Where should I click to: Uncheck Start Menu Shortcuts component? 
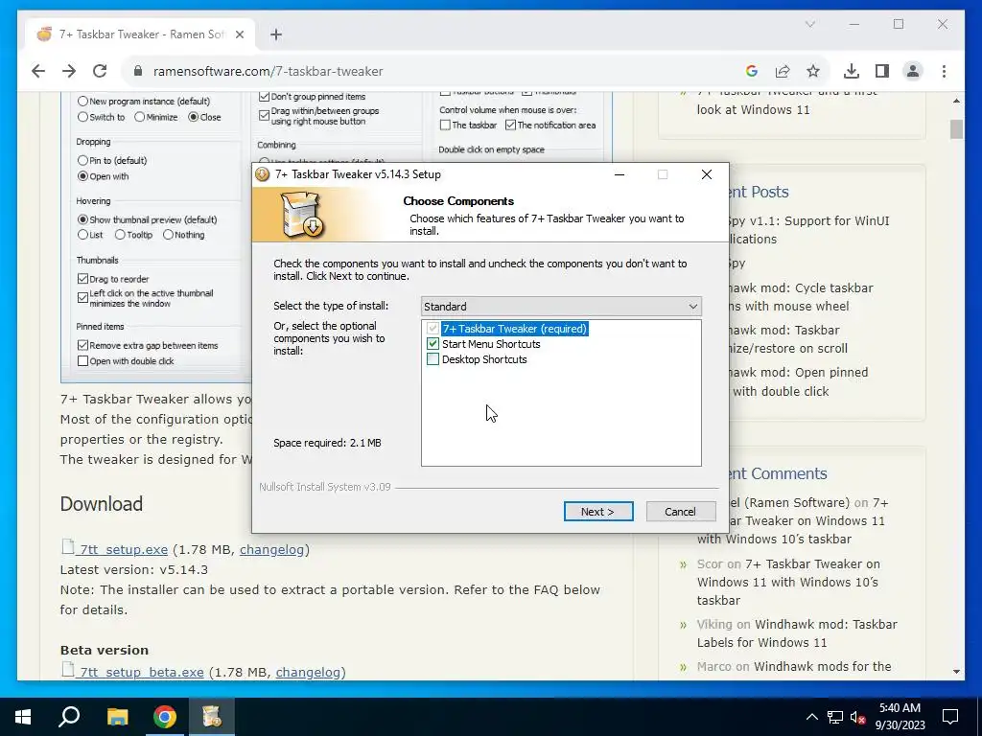point(433,344)
